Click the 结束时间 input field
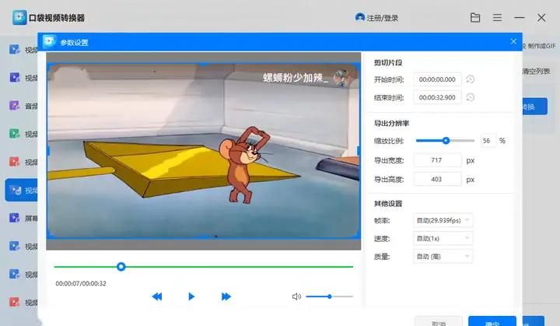This screenshot has height=326, width=560. tap(437, 97)
